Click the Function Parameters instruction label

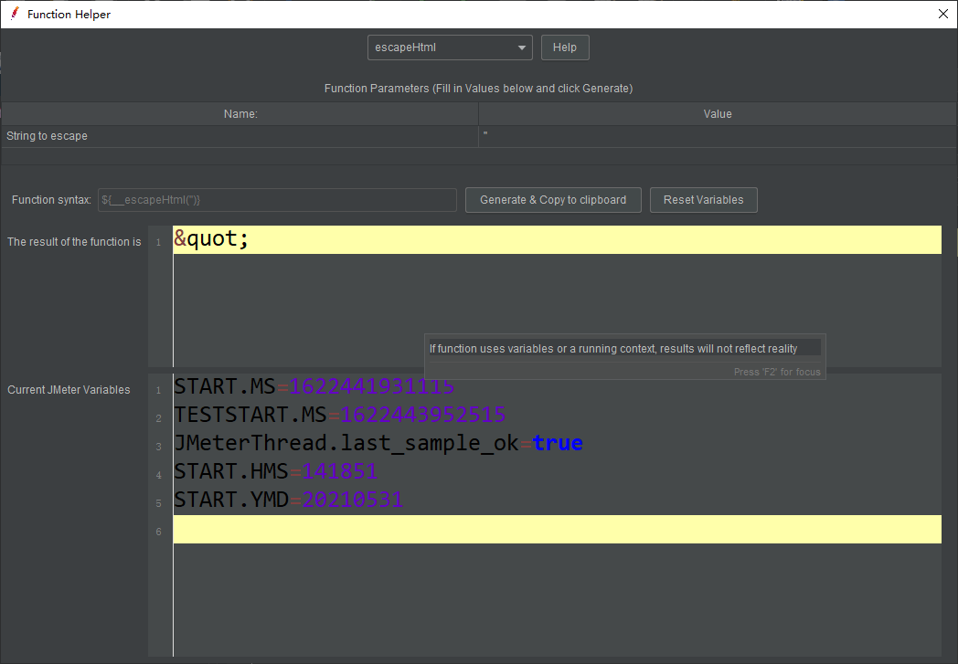point(478,89)
